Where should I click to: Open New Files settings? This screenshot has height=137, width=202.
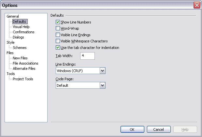(20, 58)
